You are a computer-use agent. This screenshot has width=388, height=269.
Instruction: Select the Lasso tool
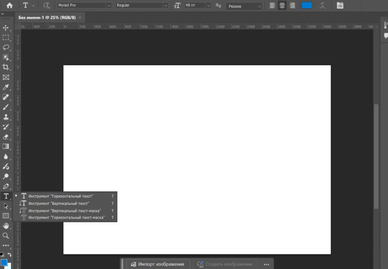click(6, 47)
